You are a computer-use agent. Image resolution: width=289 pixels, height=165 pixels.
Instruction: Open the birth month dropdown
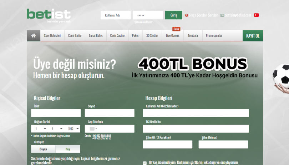click(x=56, y=129)
